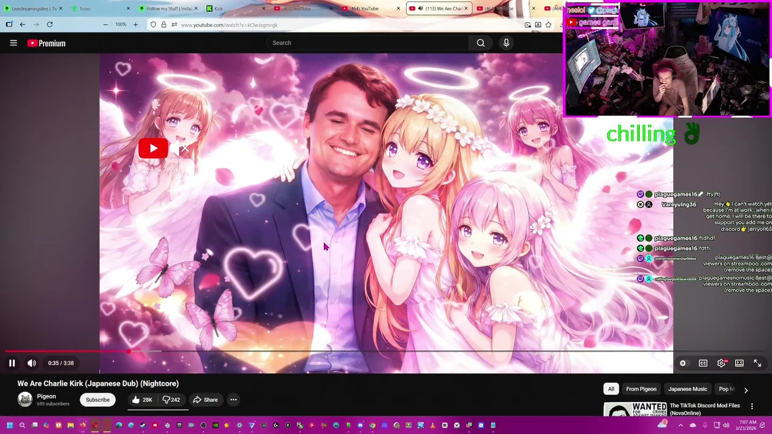The width and height of the screenshot is (772, 434).
Task: Select From Pigeon filter chip
Action: 641,389
